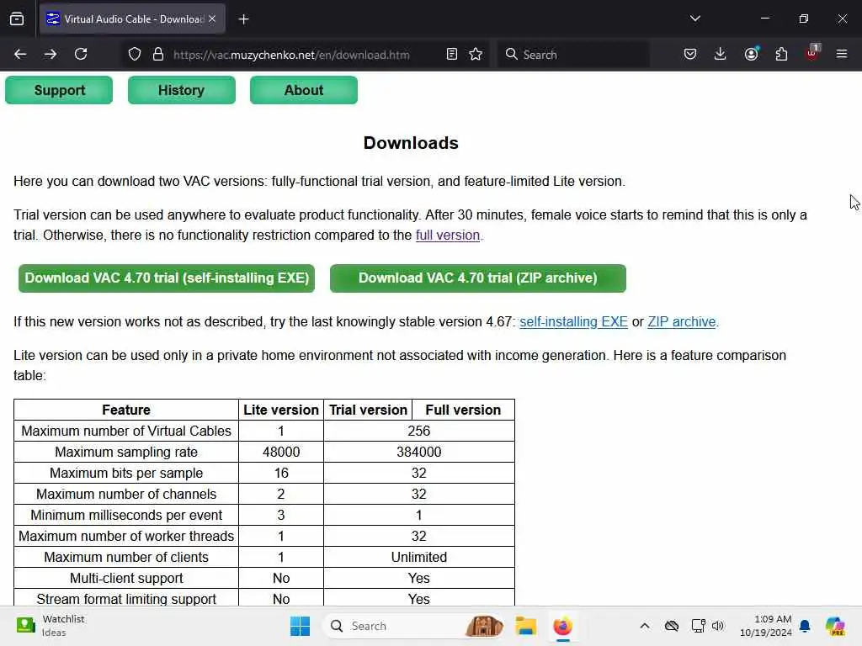Screen dimensions: 862x646
Task: Open Firefox account icon
Action: point(751,54)
